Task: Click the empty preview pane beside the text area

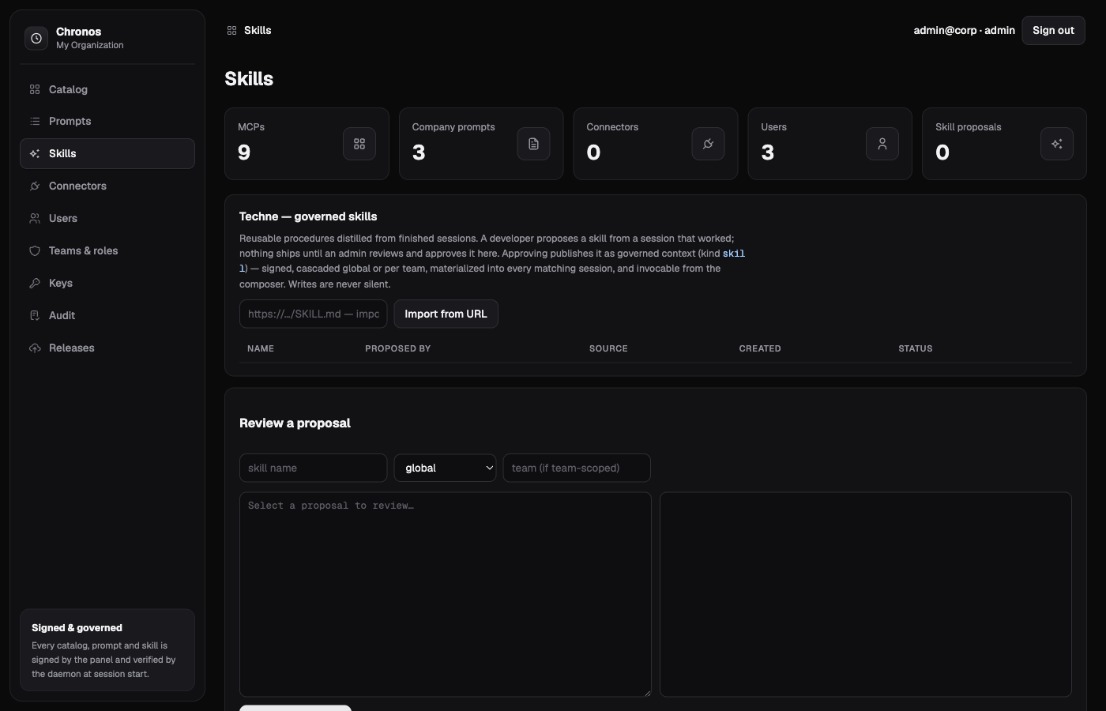Action: point(866,595)
